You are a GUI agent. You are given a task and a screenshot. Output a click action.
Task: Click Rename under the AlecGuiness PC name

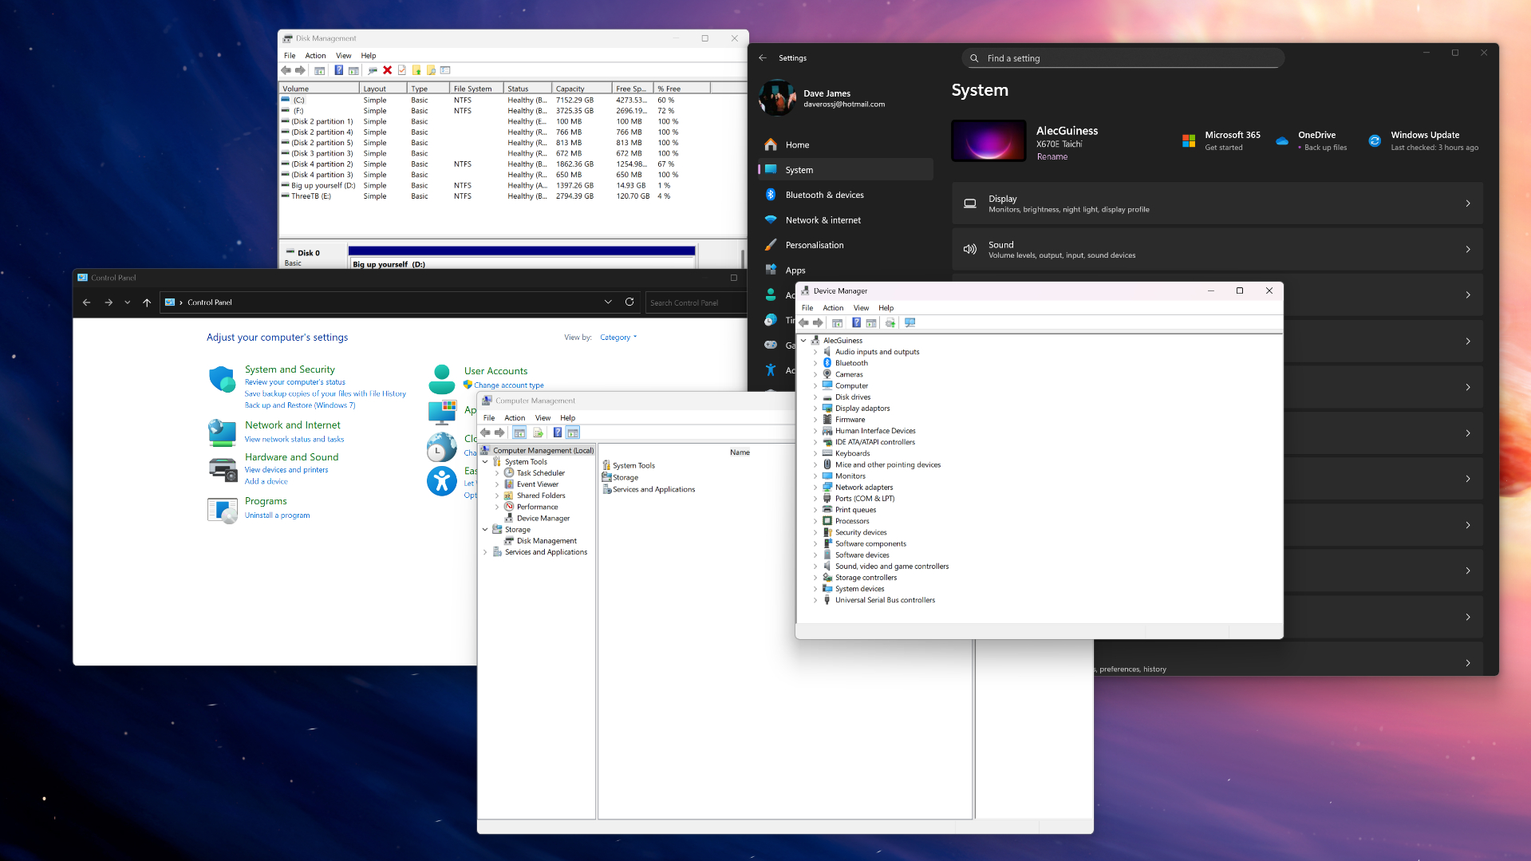pos(1052,156)
